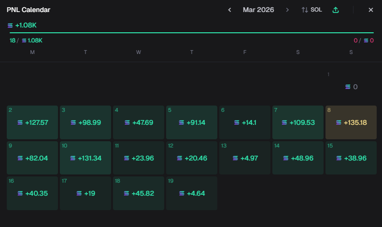Open day 18 cell with +45.82
The height and width of the screenshot is (227, 382).
(139, 193)
